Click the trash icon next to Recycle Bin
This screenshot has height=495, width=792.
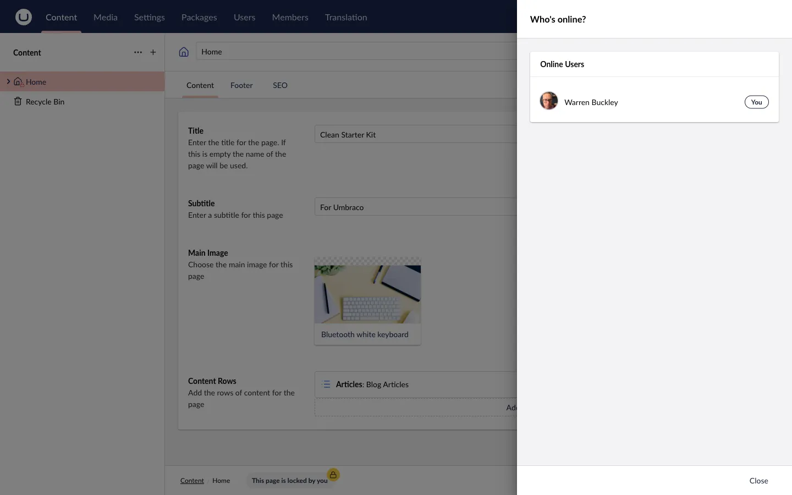click(18, 102)
